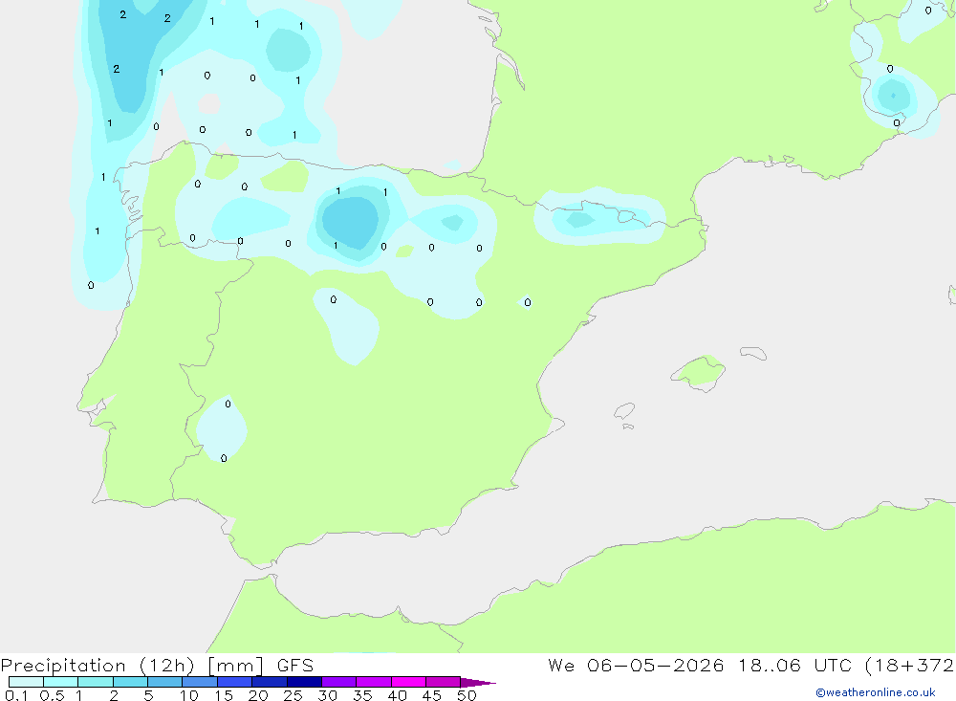The width and height of the screenshot is (956, 701).
Task: Click the 'We 06-05-2026' forecast date text
Action: (x=636, y=666)
